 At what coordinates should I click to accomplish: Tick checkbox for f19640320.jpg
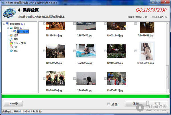coord(44,78)
